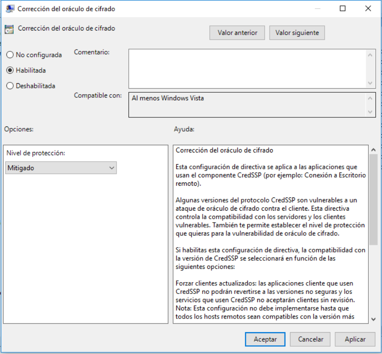Image resolution: width=382 pixels, height=354 pixels.
Task: Click the Ayuda scrollbar down arrow
Action: (x=373, y=319)
